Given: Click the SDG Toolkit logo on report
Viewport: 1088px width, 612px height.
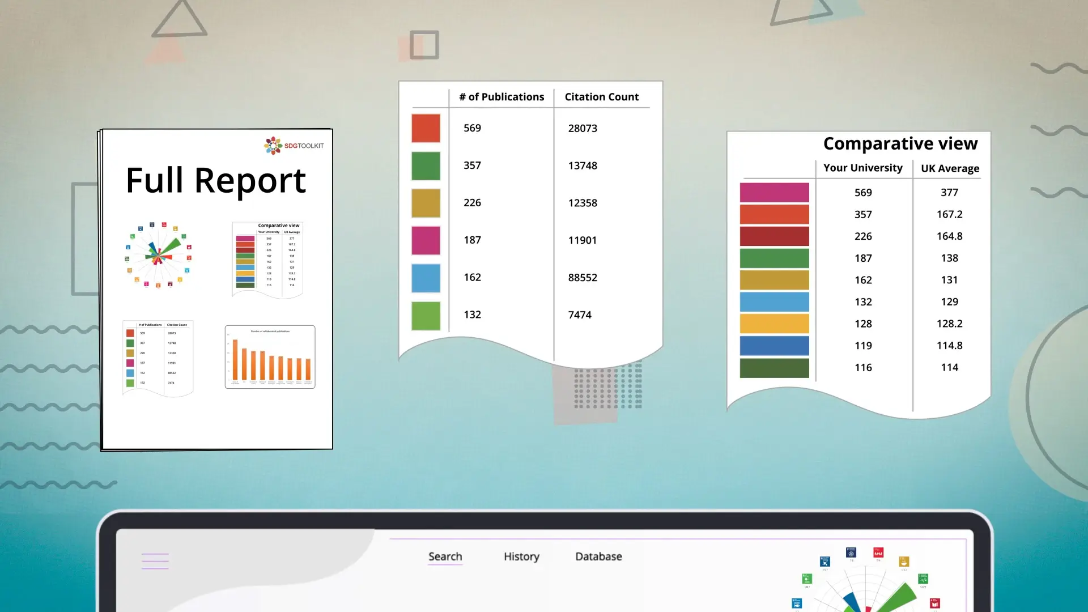Looking at the screenshot, I should [x=294, y=146].
